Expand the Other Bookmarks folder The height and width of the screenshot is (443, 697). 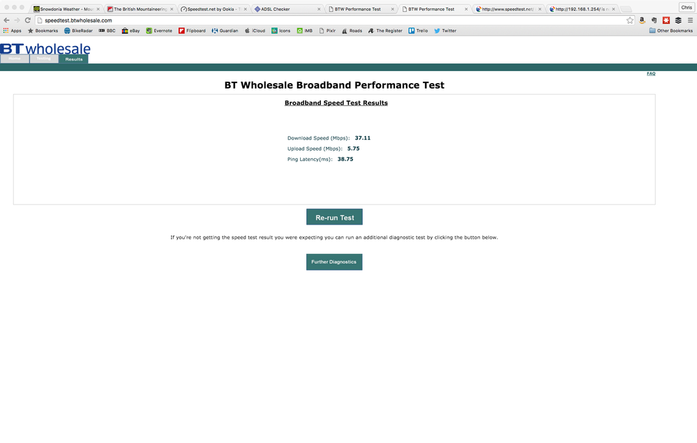pos(670,31)
